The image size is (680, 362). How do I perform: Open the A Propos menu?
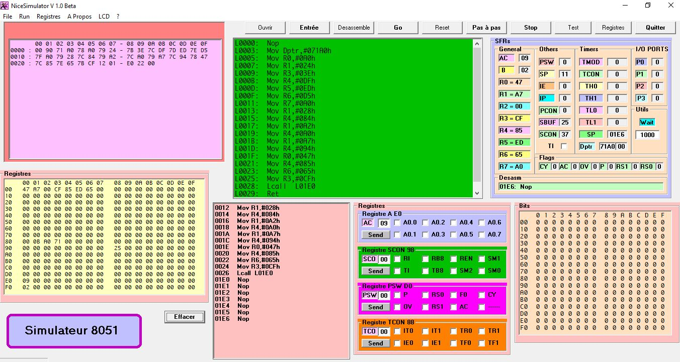pos(79,17)
